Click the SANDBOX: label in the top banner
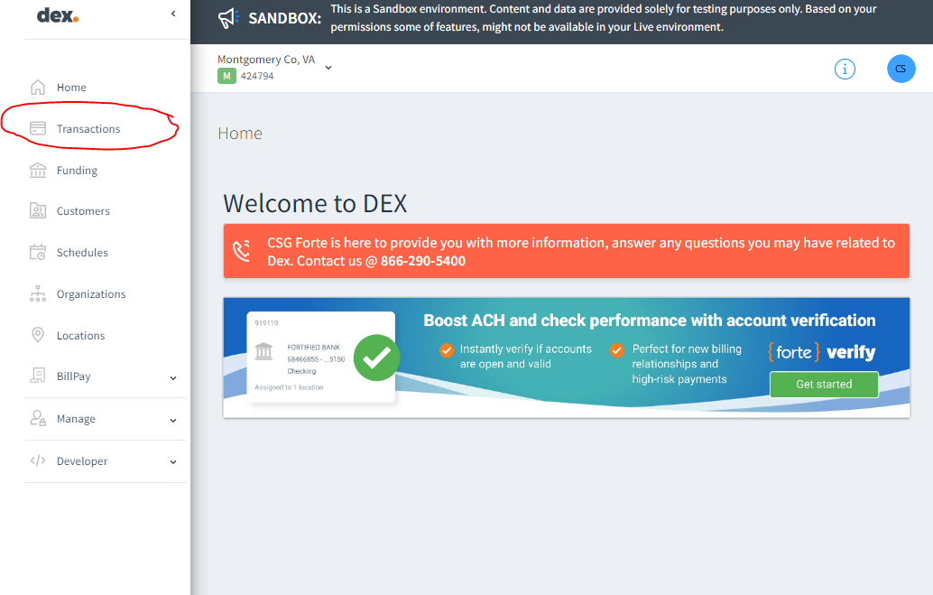Image resolution: width=933 pixels, height=595 pixels. 285,18
